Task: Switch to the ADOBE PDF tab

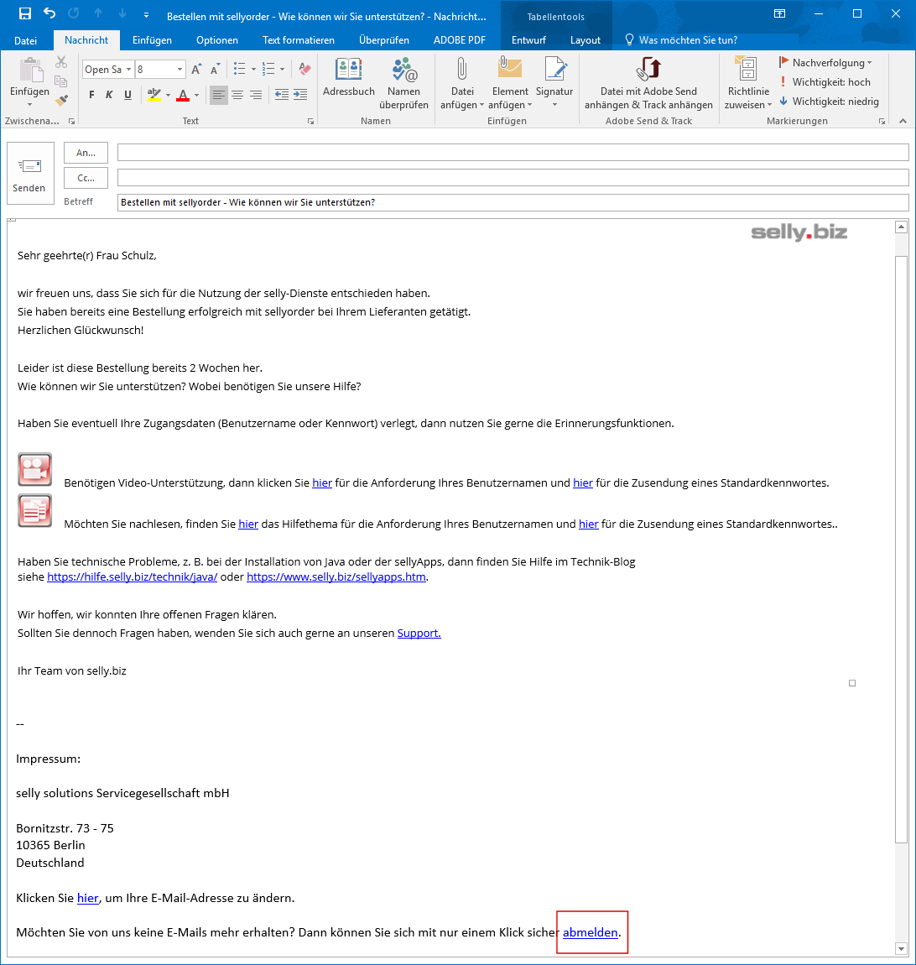Action: coord(460,40)
